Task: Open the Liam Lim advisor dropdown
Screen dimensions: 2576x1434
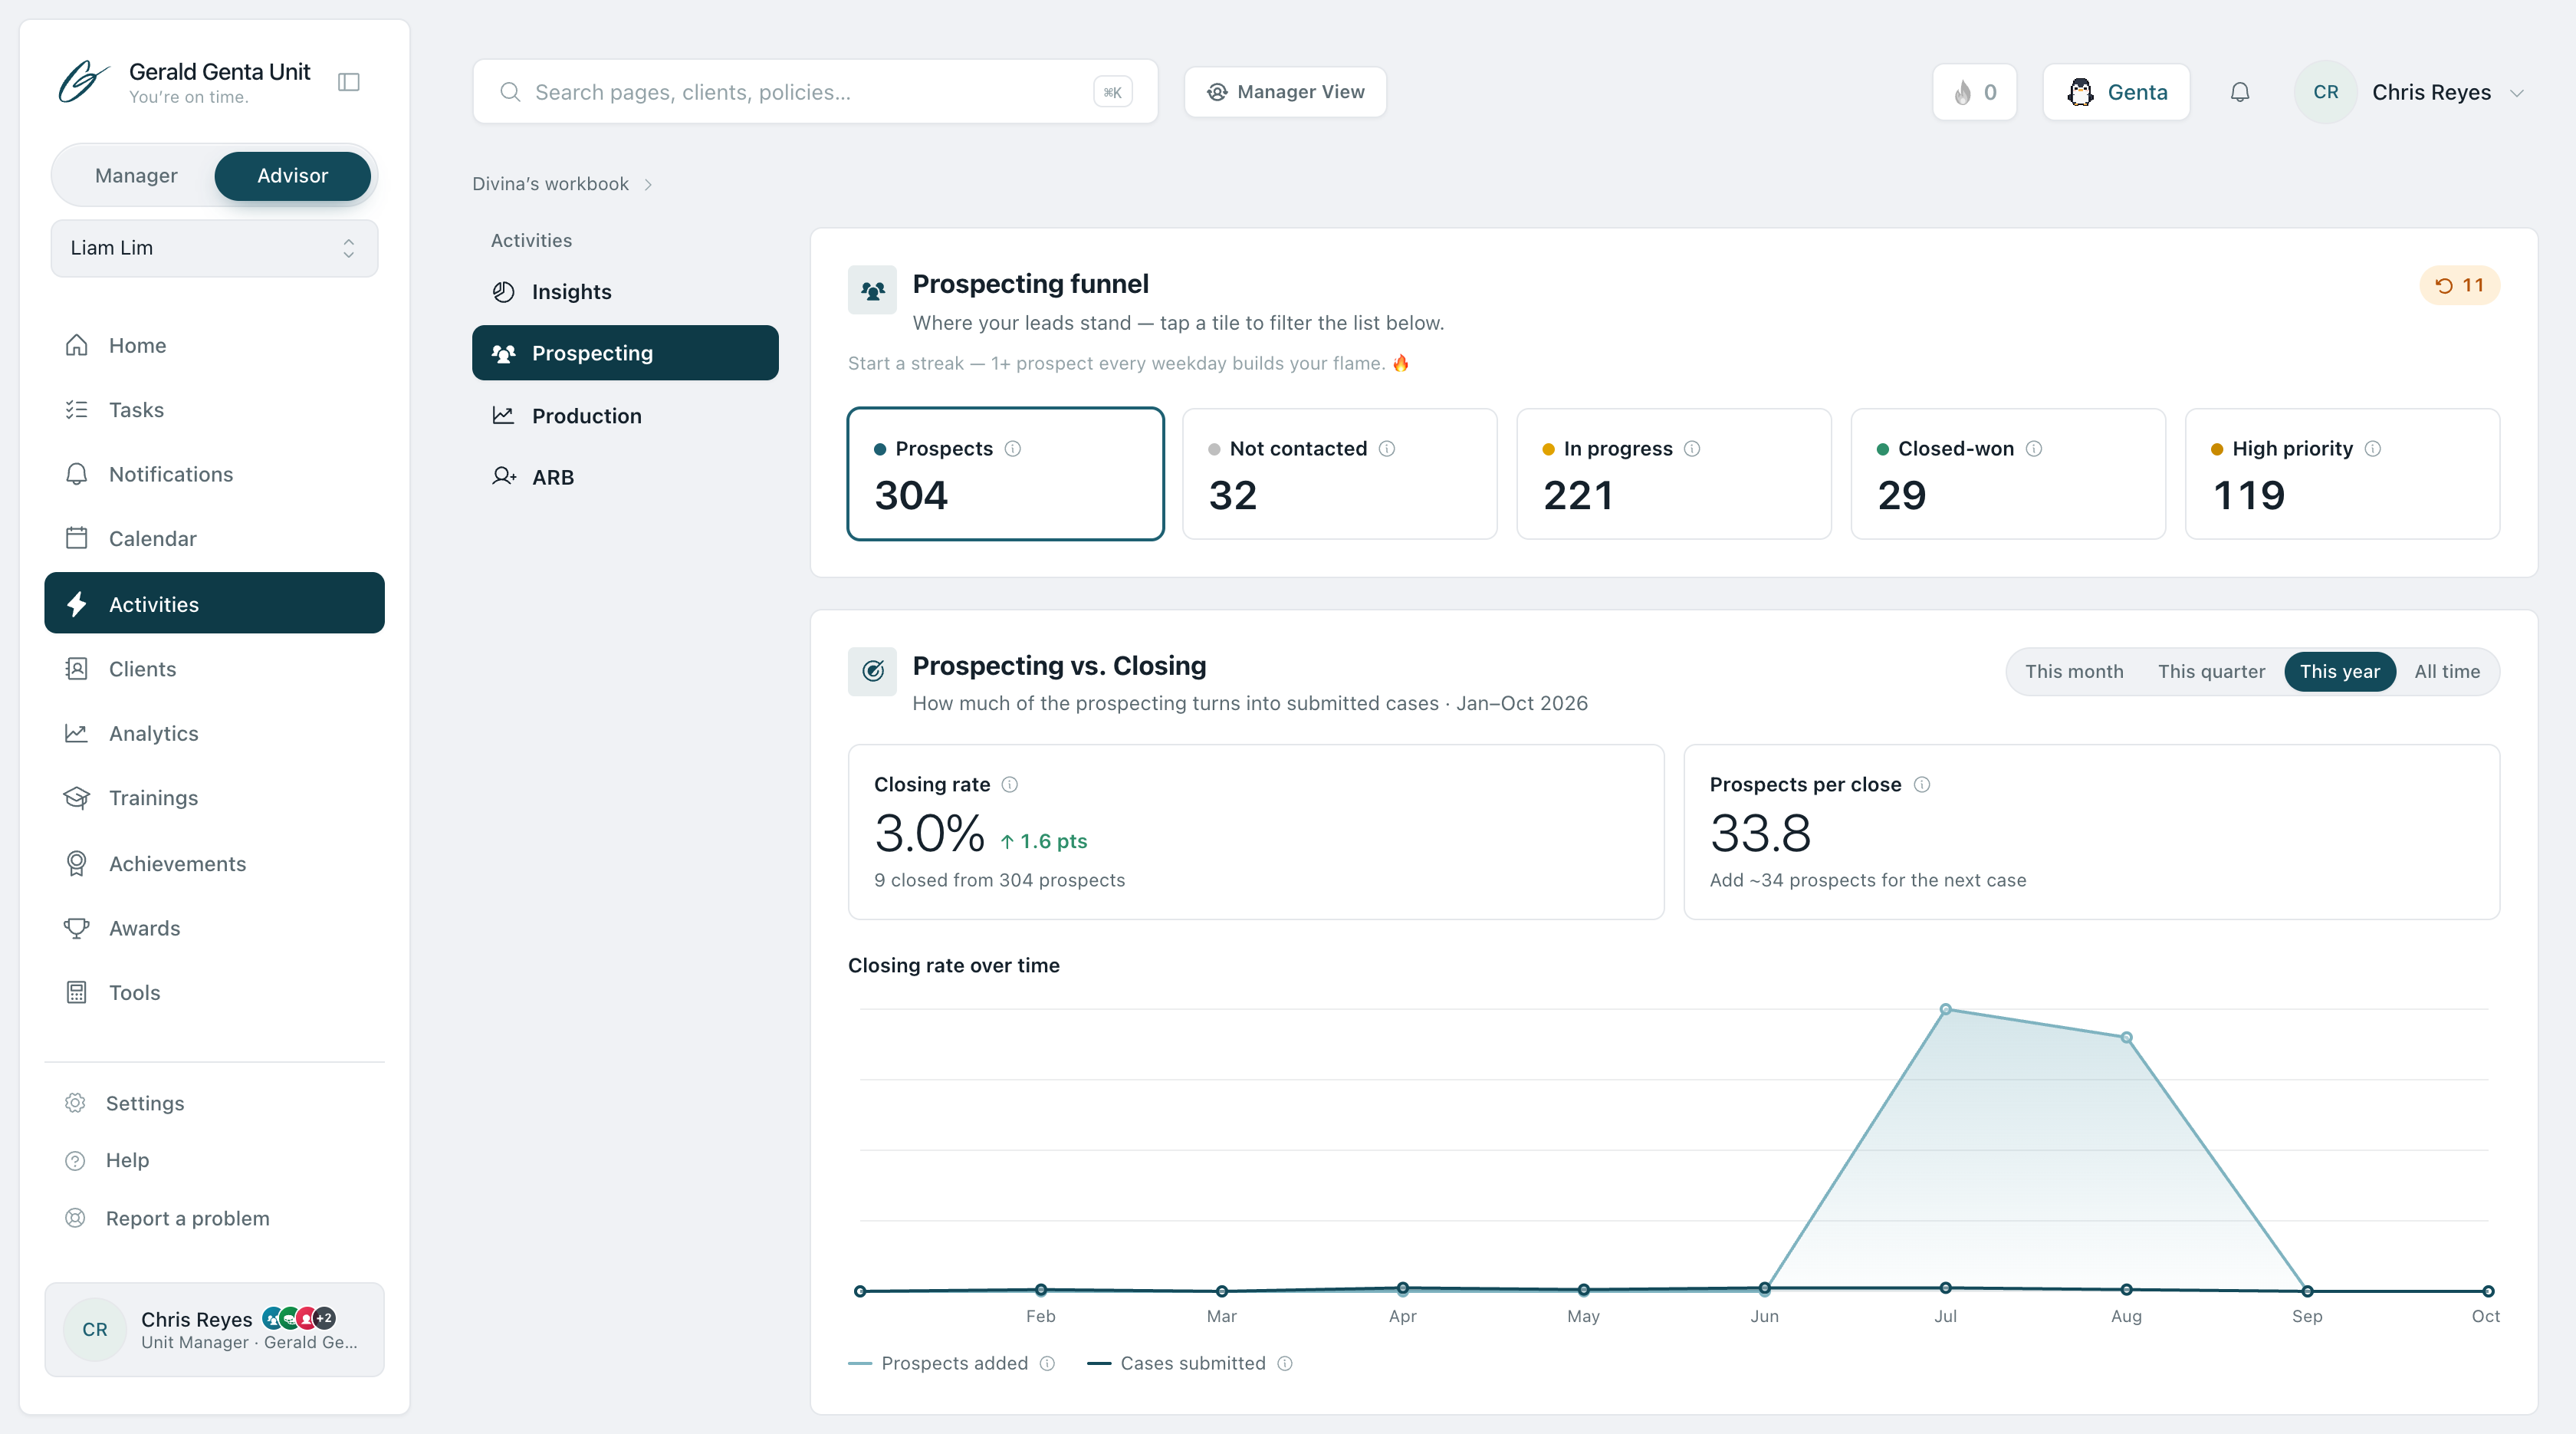Action: (x=214, y=248)
